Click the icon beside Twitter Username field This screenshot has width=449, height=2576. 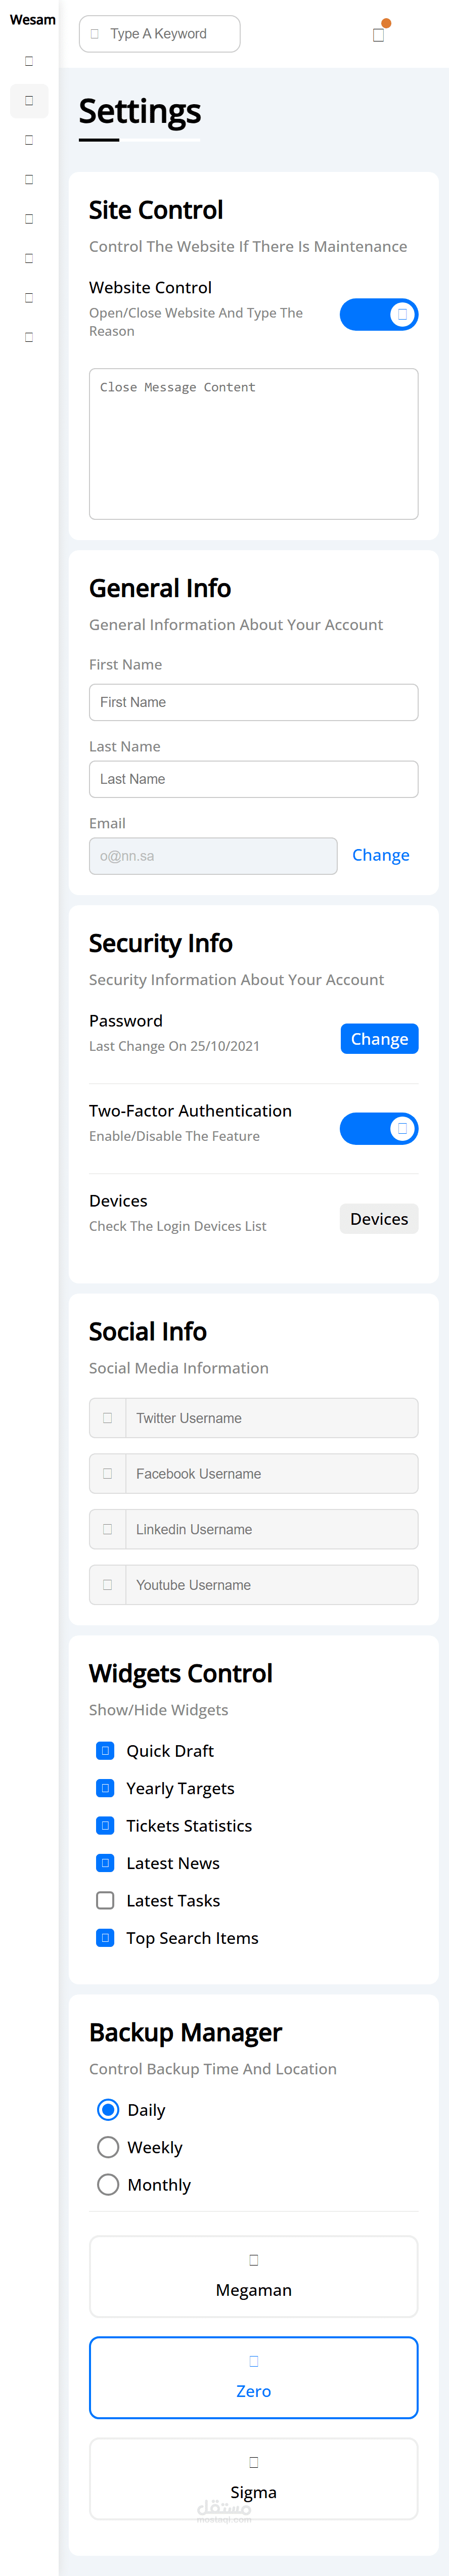point(107,1418)
